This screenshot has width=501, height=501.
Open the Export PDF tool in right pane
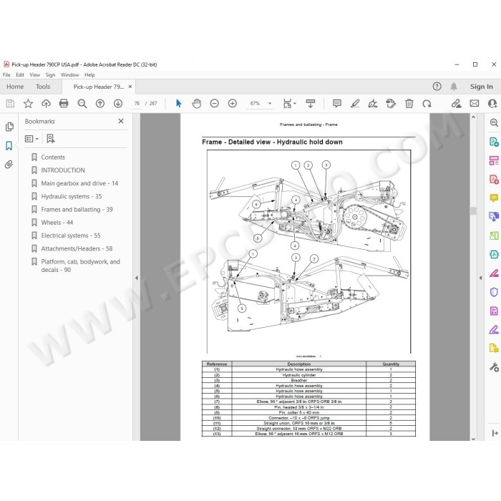[494, 142]
